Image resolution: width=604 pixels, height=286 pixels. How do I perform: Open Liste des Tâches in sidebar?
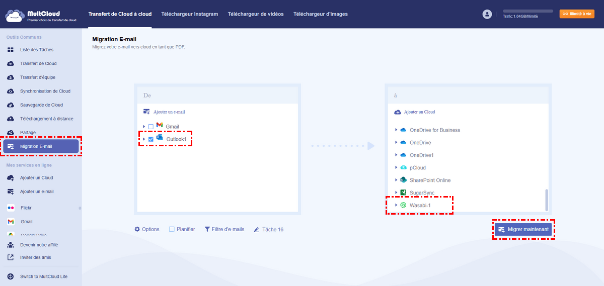click(x=36, y=50)
